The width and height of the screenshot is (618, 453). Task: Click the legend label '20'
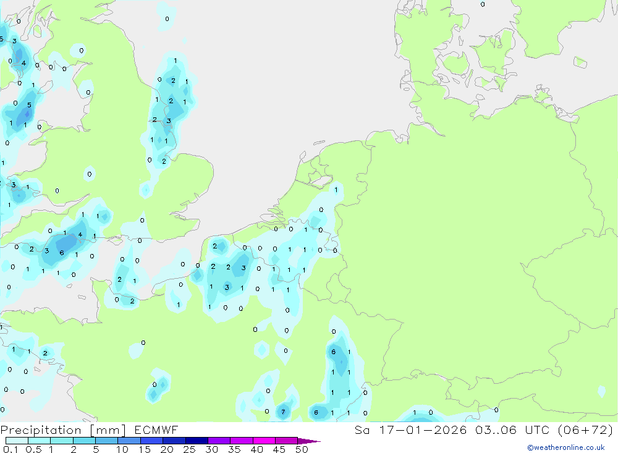(x=167, y=449)
